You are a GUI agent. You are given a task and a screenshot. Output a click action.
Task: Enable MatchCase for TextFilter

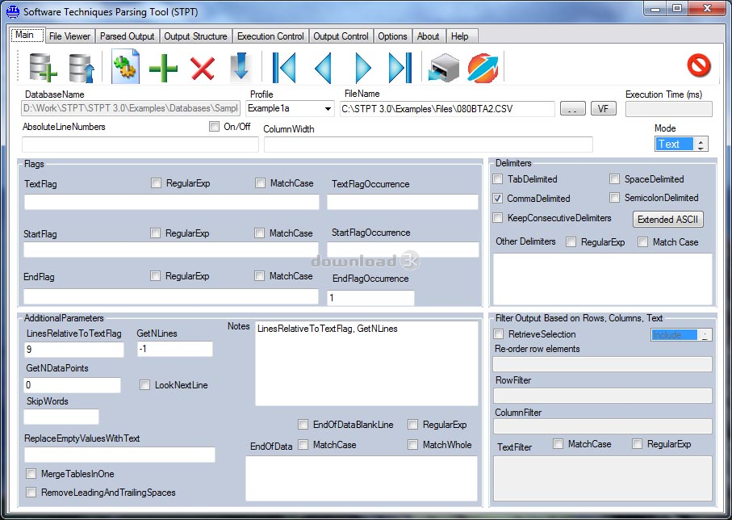tap(558, 444)
